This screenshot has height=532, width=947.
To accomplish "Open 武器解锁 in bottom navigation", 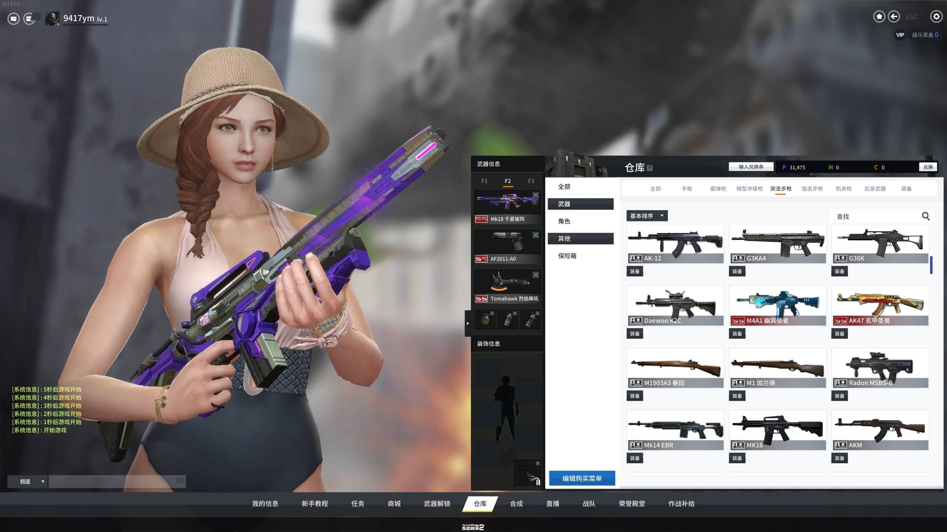I will coord(437,504).
